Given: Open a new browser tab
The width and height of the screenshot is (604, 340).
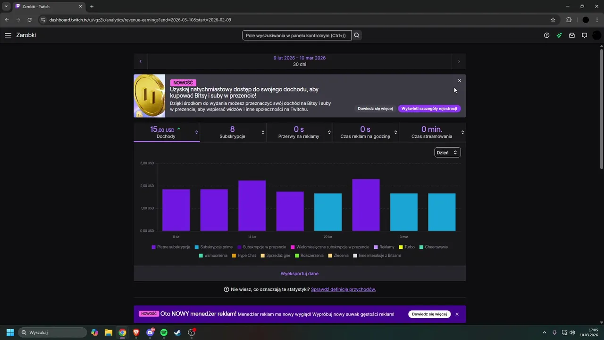Looking at the screenshot, I should point(92,7).
